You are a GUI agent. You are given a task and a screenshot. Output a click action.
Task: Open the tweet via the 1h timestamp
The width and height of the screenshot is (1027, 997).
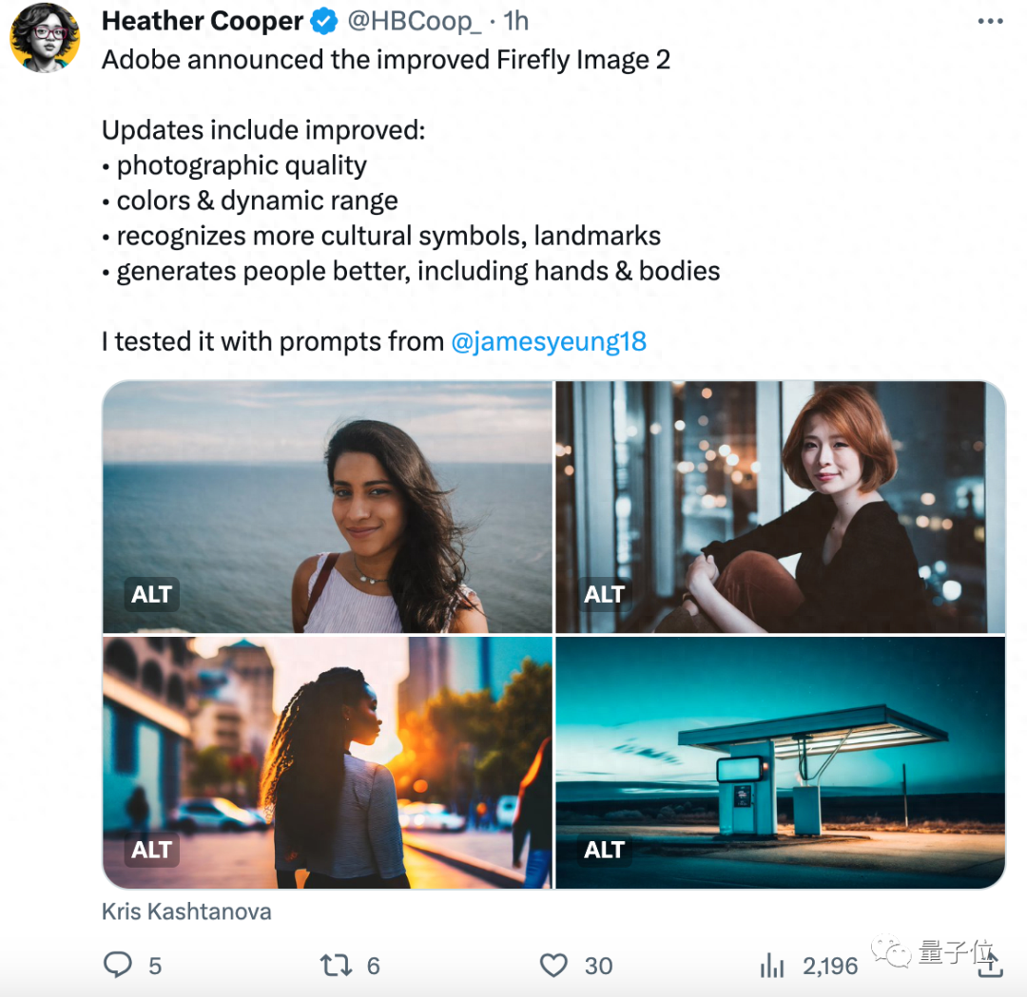click(x=515, y=21)
